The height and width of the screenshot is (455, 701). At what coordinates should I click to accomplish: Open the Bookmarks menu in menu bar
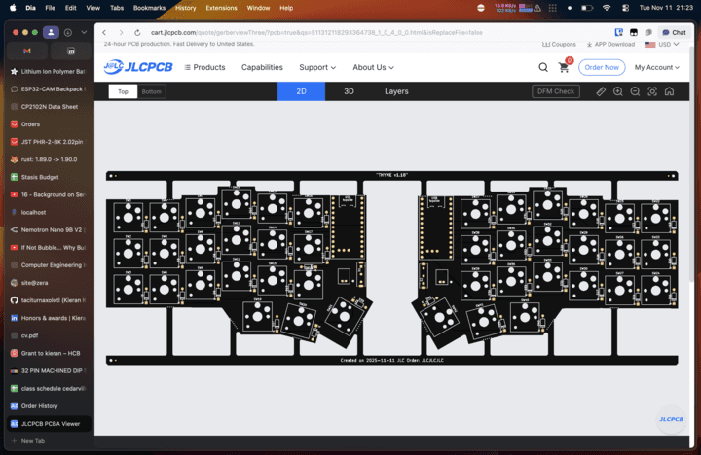[x=149, y=7]
